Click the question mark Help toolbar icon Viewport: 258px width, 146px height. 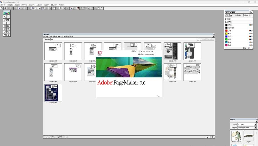click(x=102, y=8)
